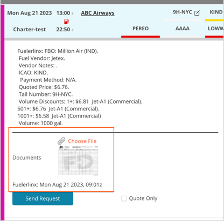The height and width of the screenshot is (221, 224).
Task: Click the 22:50 z arrival time
Action: tap(65, 29)
